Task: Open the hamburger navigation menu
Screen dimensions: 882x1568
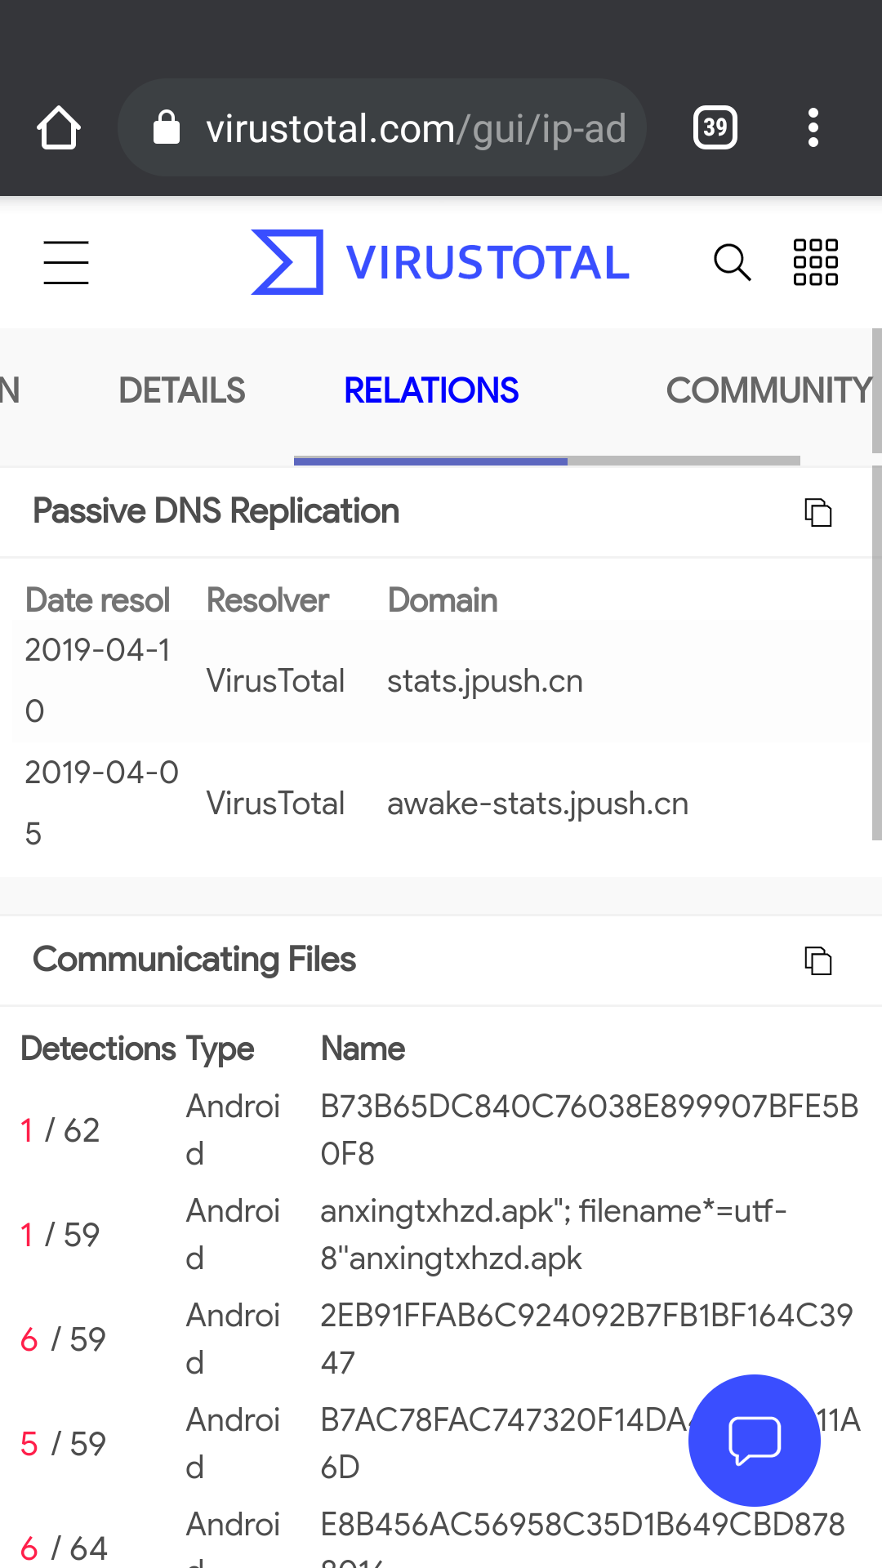Action: point(66,262)
